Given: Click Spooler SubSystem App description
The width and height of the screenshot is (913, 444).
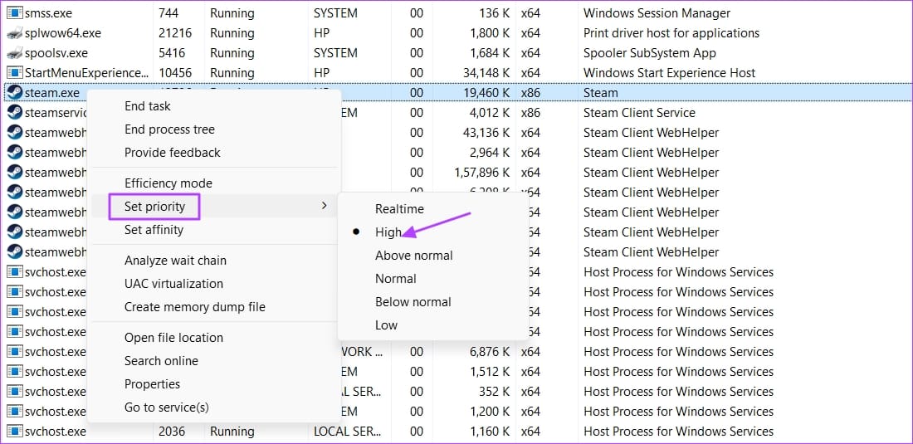Looking at the screenshot, I should point(650,53).
